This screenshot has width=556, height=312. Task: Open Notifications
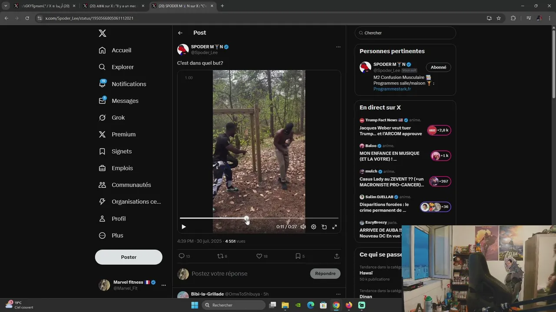tap(122, 84)
